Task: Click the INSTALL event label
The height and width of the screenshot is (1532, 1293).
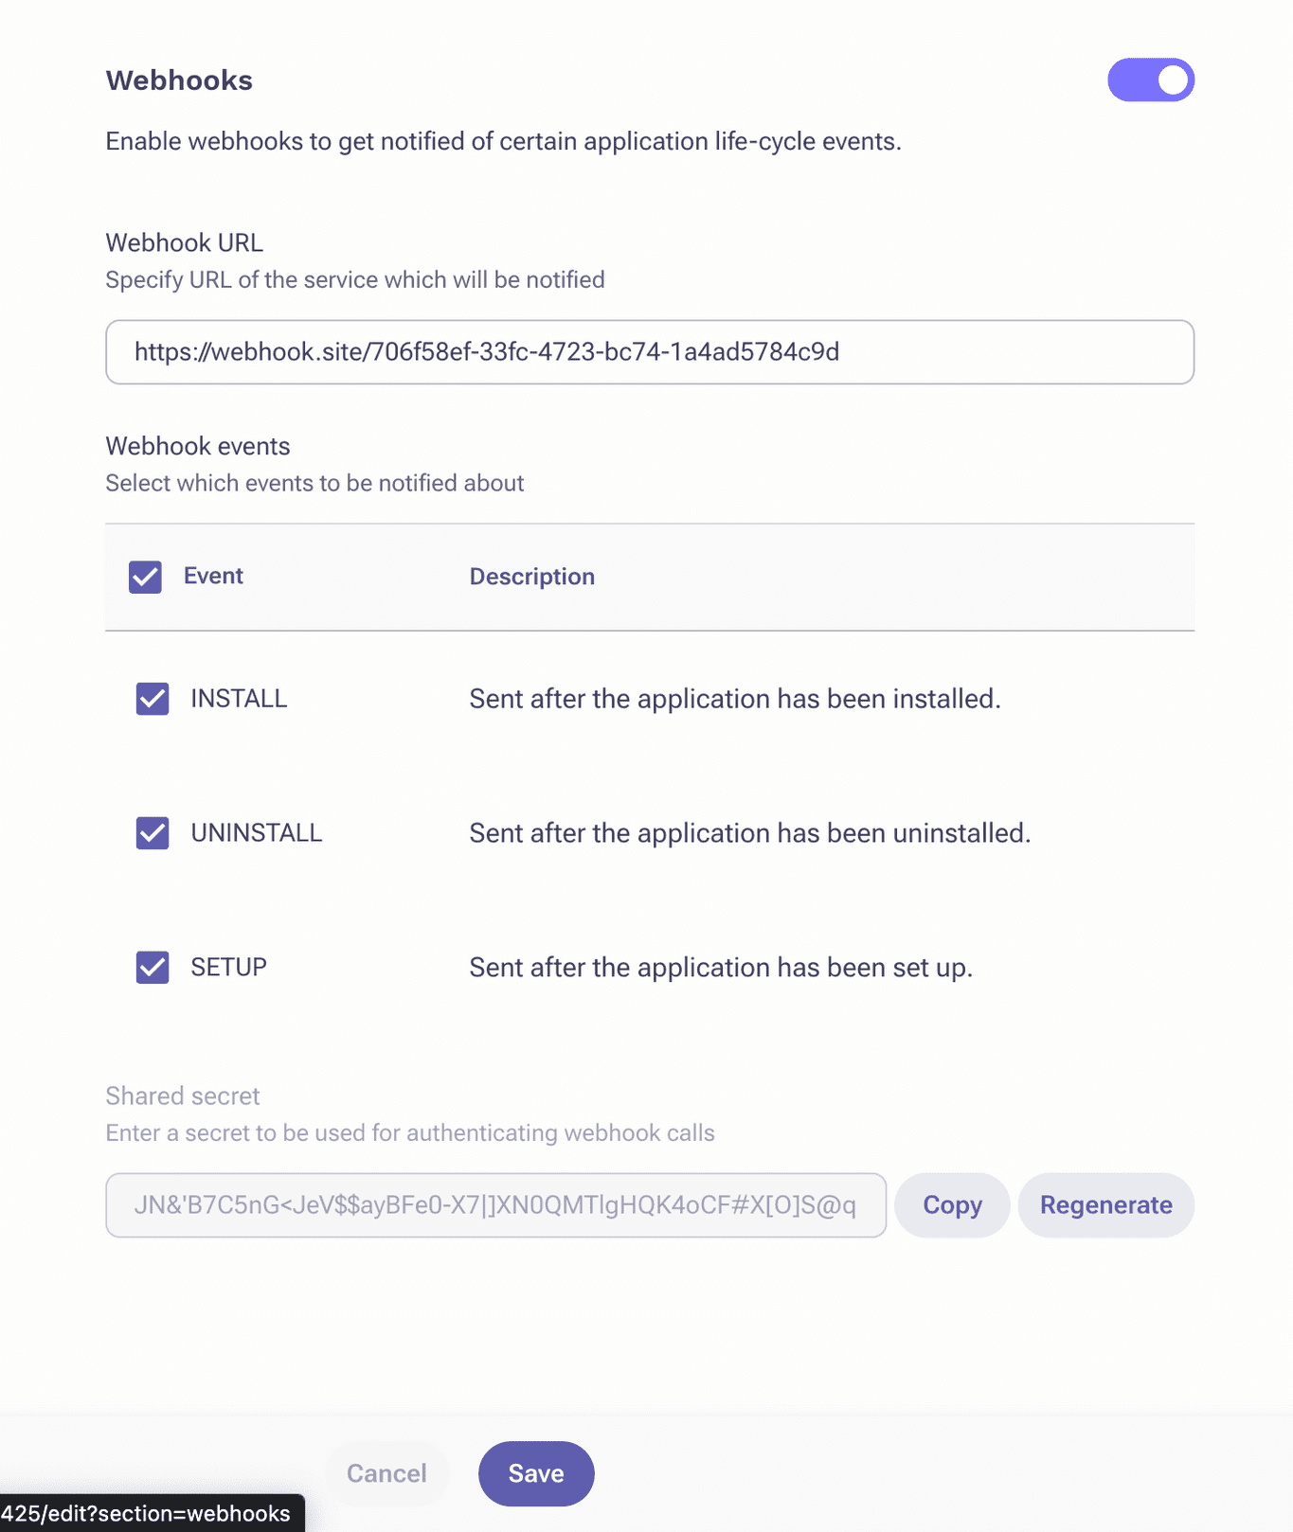Action: pyautogui.click(x=239, y=699)
